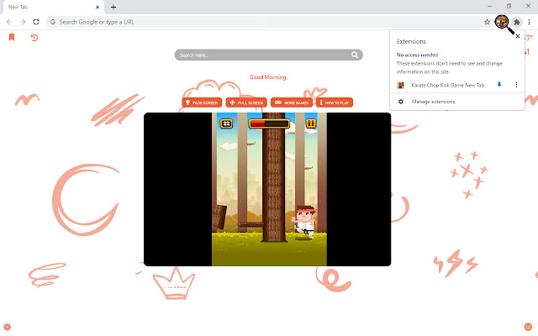Bookmark this page with the star icon
This screenshot has height=336, width=538.
[487, 22]
